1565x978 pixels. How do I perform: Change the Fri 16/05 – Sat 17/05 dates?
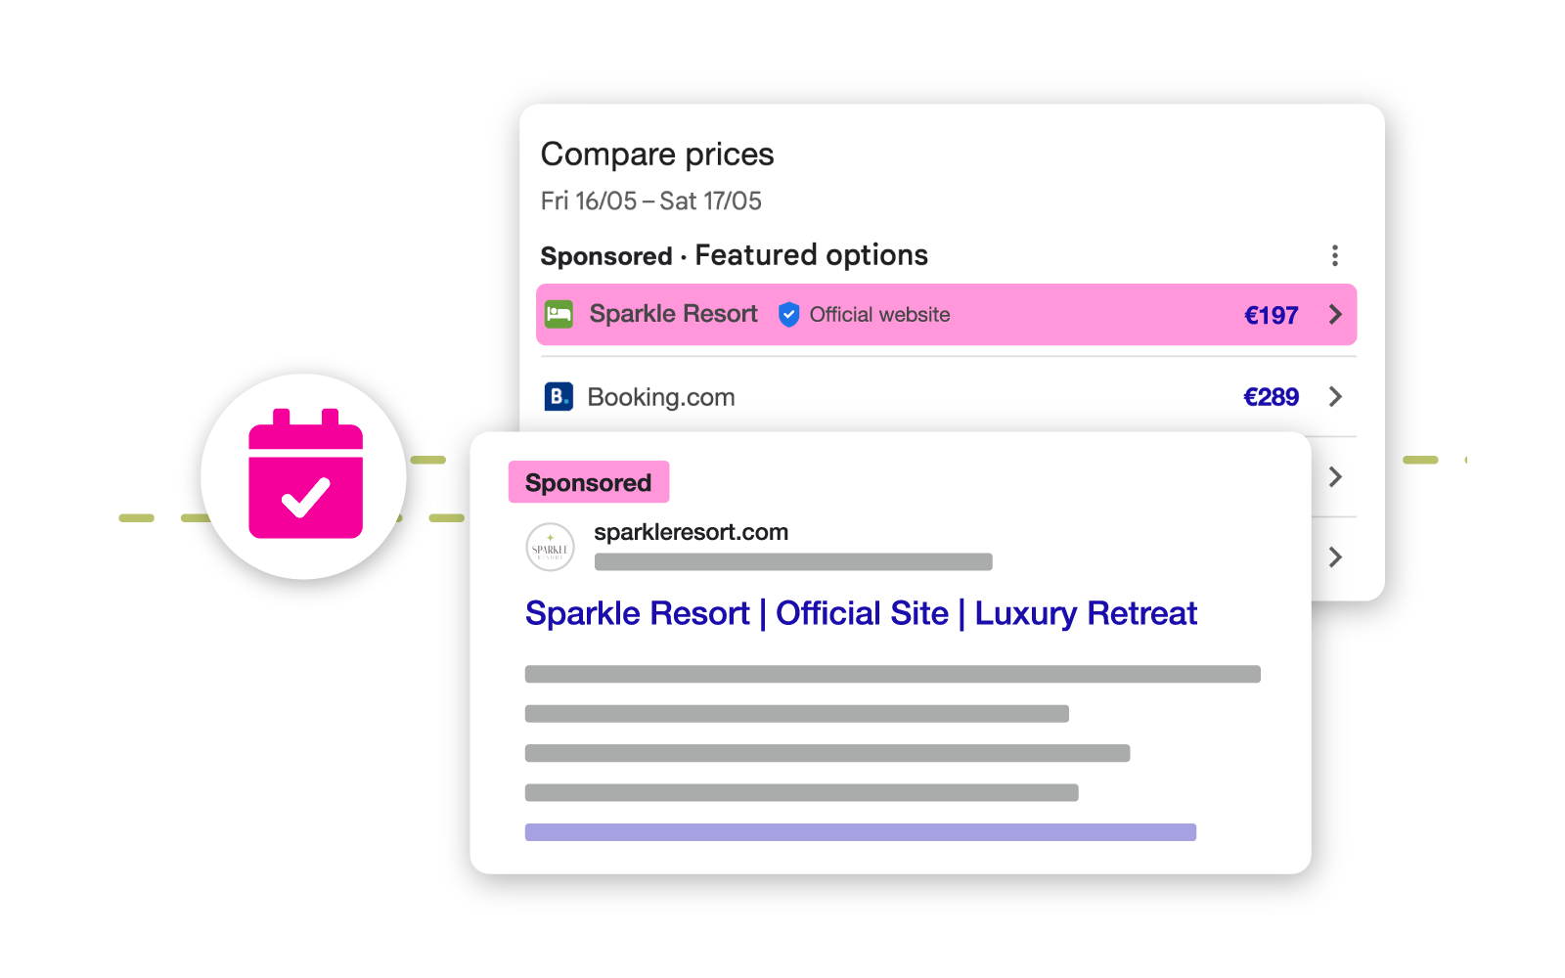(650, 201)
